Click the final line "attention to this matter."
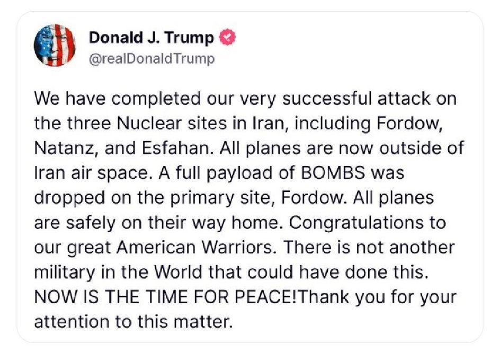 click(x=133, y=321)
